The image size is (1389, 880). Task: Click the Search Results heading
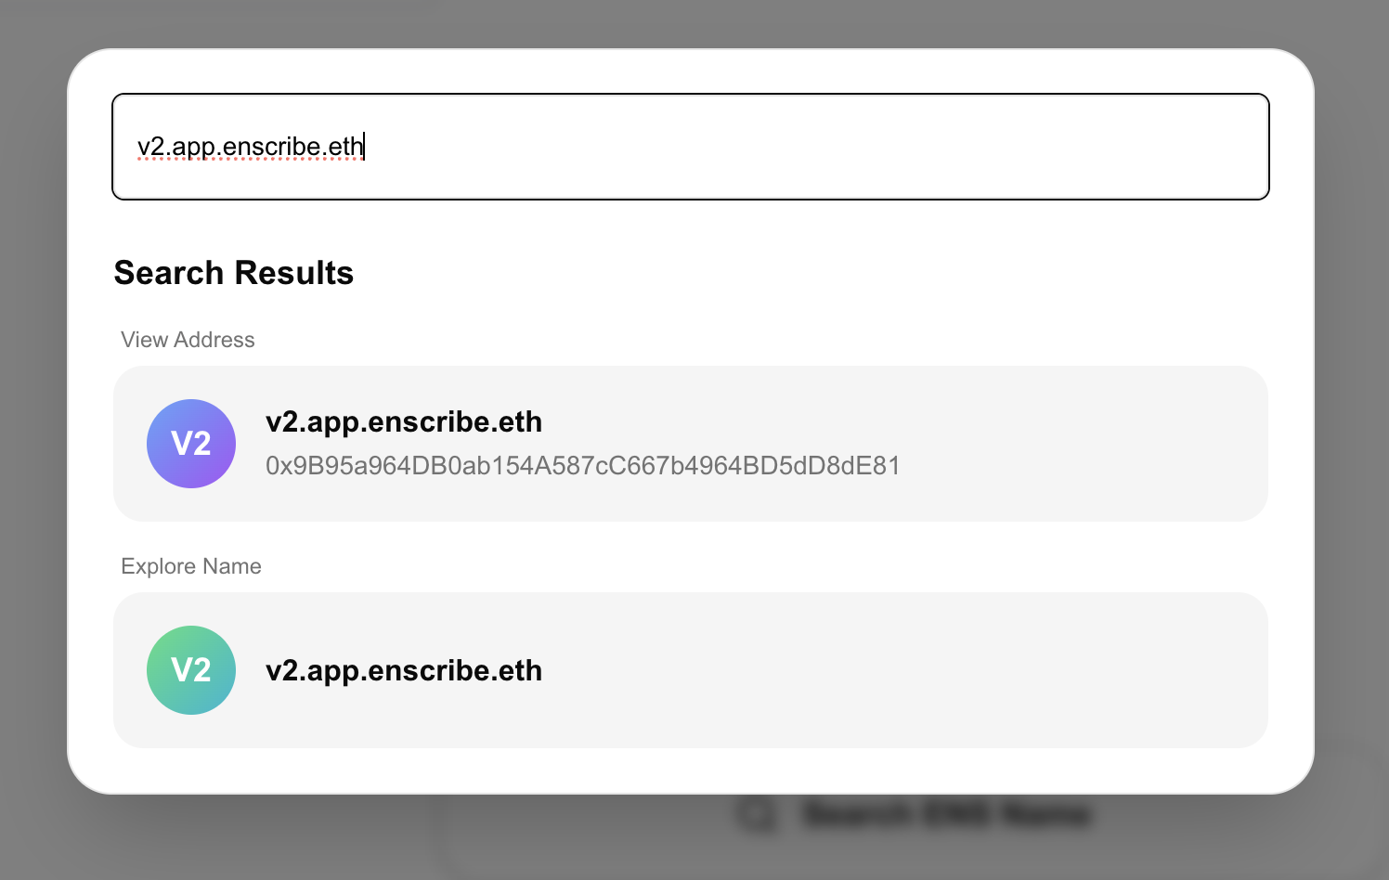pyautogui.click(x=233, y=272)
